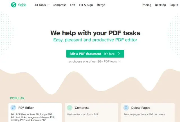The width and height of the screenshot is (180, 122).
Task: Click the 'or choose one of our 30+ PDF tools' text
Action: click(93, 61)
